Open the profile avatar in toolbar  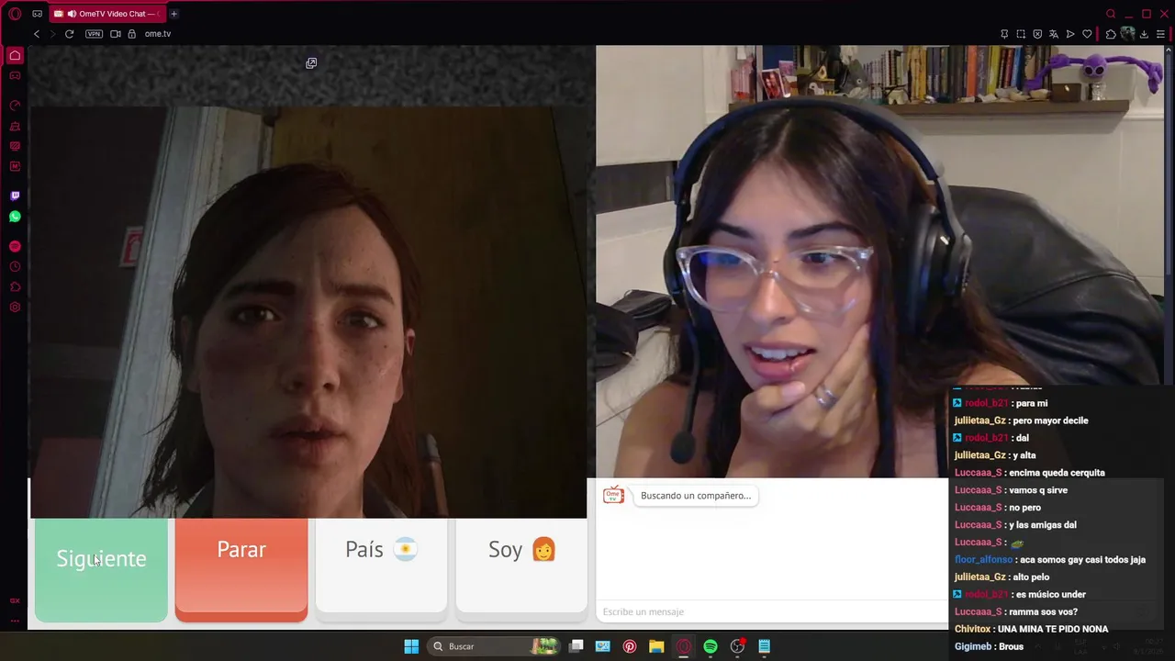[1127, 34]
